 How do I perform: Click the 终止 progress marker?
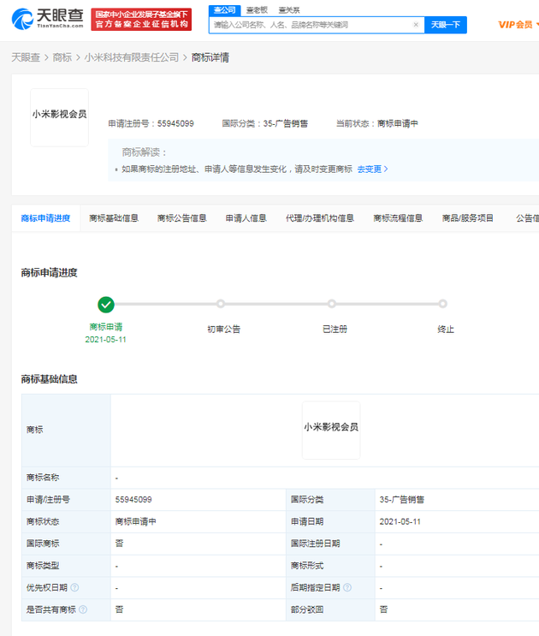tap(443, 304)
